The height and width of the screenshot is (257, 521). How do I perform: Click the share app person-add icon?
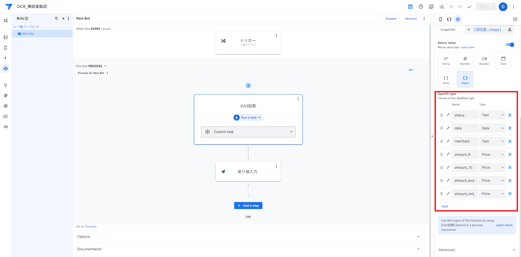[442, 7]
